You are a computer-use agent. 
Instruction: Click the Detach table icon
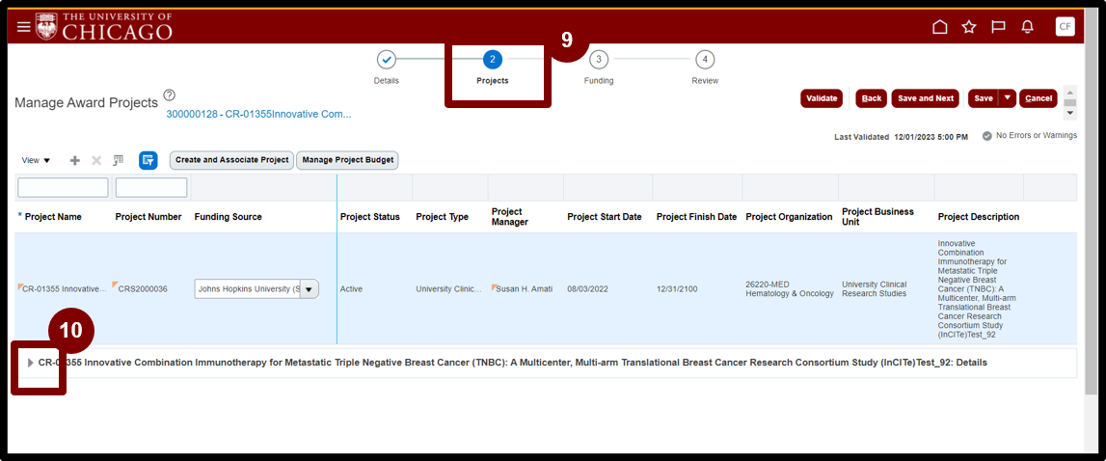click(x=119, y=160)
